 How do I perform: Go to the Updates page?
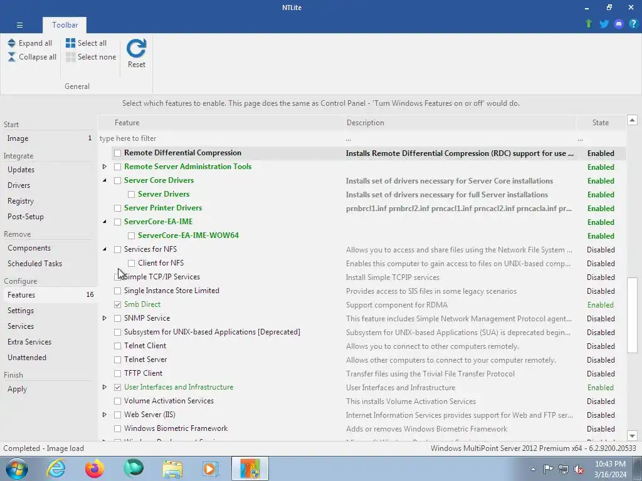(x=49, y=170)
